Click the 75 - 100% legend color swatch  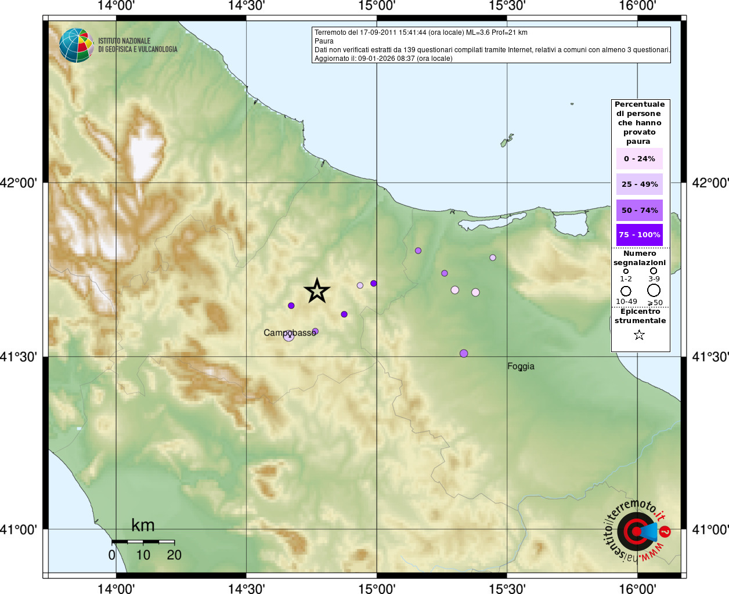pyautogui.click(x=639, y=235)
